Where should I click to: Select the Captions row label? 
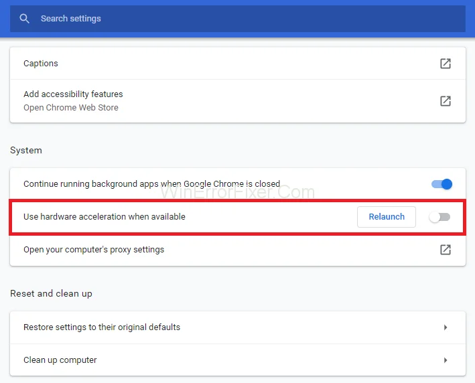(41, 64)
